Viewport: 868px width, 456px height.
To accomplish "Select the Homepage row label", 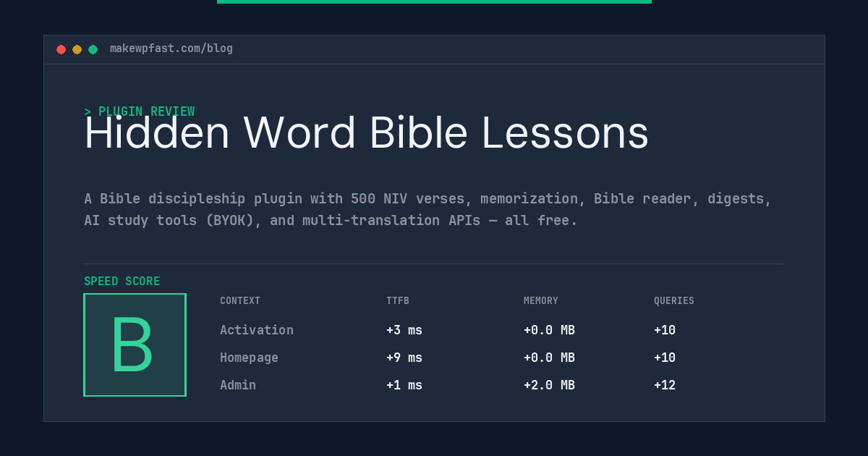I will [249, 358].
